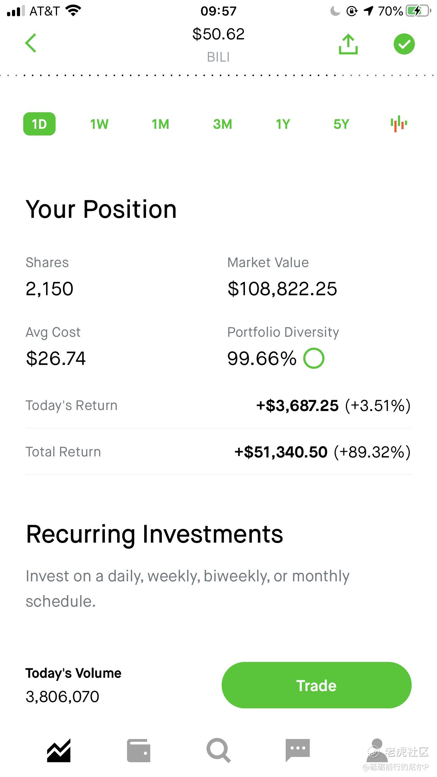This screenshot has width=437, height=777.
Task: Tap the green back chevron
Action: click(31, 43)
